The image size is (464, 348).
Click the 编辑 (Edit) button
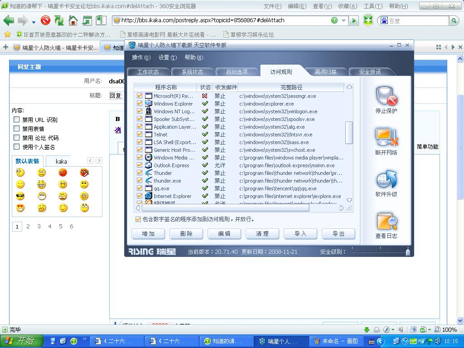pyautogui.click(x=224, y=234)
